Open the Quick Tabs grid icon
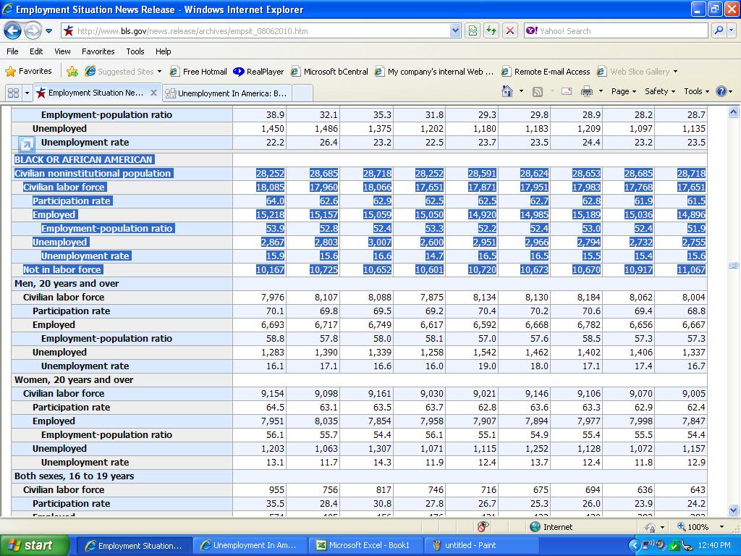The height and width of the screenshot is (556, 741). (x=13, y=93)
